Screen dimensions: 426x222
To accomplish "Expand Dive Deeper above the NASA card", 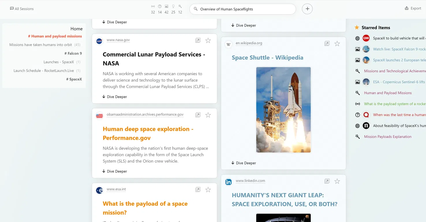I will pyautogui.click(x=115, y=22).
